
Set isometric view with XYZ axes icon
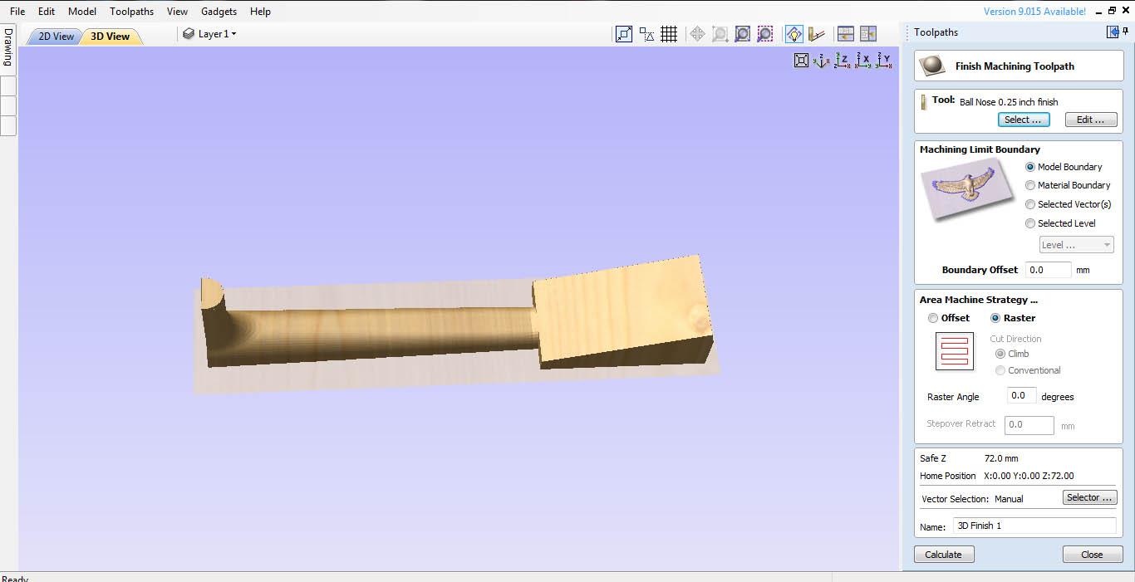pyautogui.click(x=822, y=61)
